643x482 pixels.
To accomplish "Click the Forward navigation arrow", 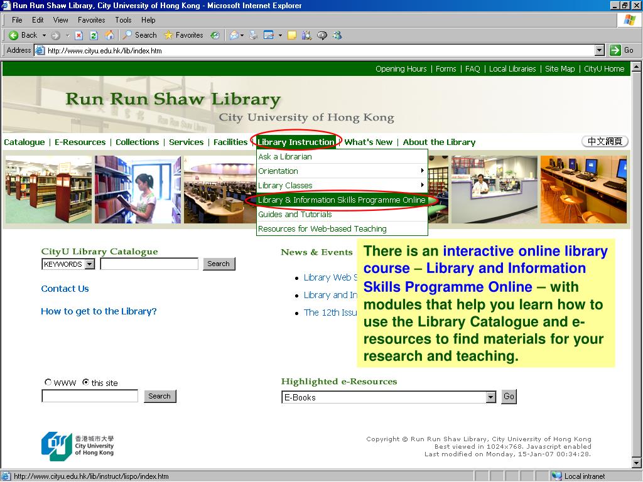I will [56, 35].
